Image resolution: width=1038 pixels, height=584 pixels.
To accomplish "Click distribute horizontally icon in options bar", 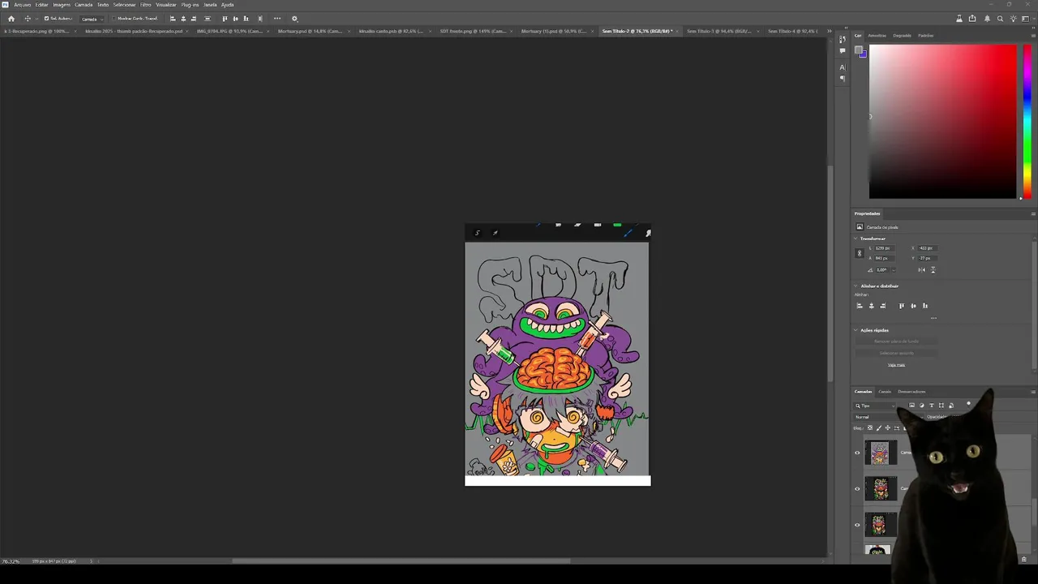I will point(259,19).
